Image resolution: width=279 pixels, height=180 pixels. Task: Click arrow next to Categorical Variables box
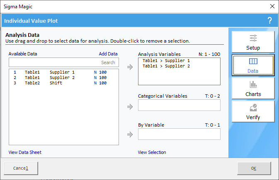[x=130, y=107]
